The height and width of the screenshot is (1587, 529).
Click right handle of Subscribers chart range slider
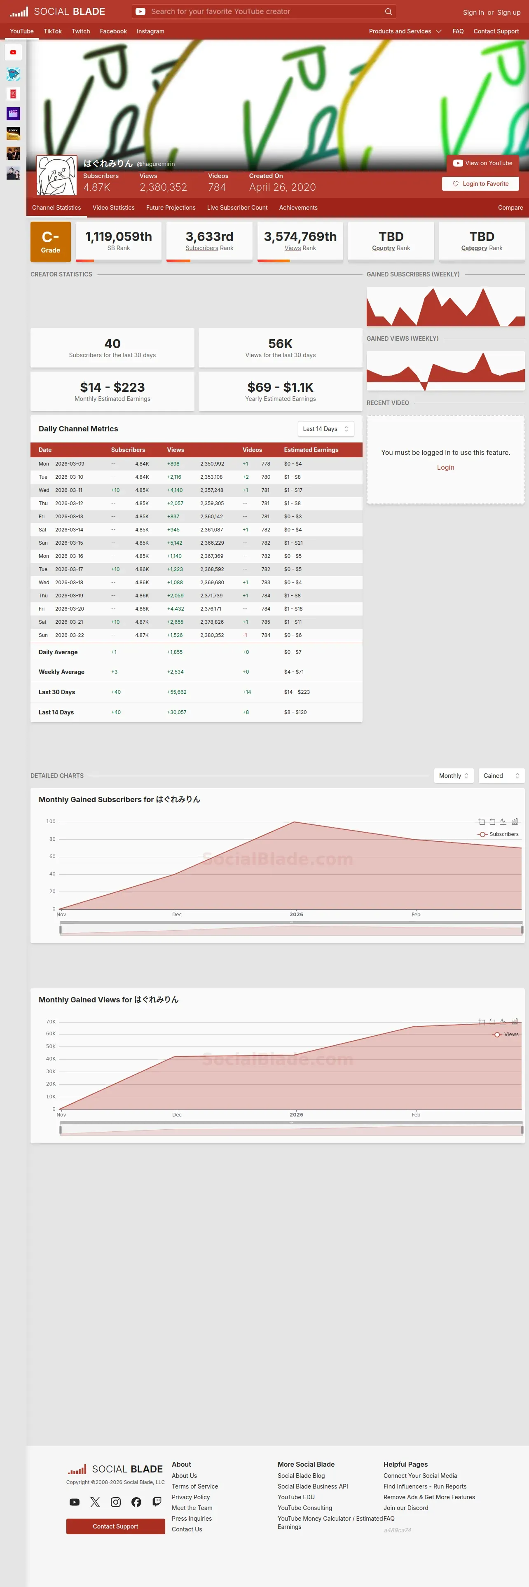point(522,929)
